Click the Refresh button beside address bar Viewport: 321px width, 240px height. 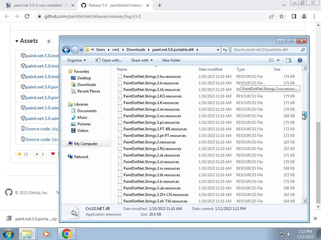tap(225, 50)
